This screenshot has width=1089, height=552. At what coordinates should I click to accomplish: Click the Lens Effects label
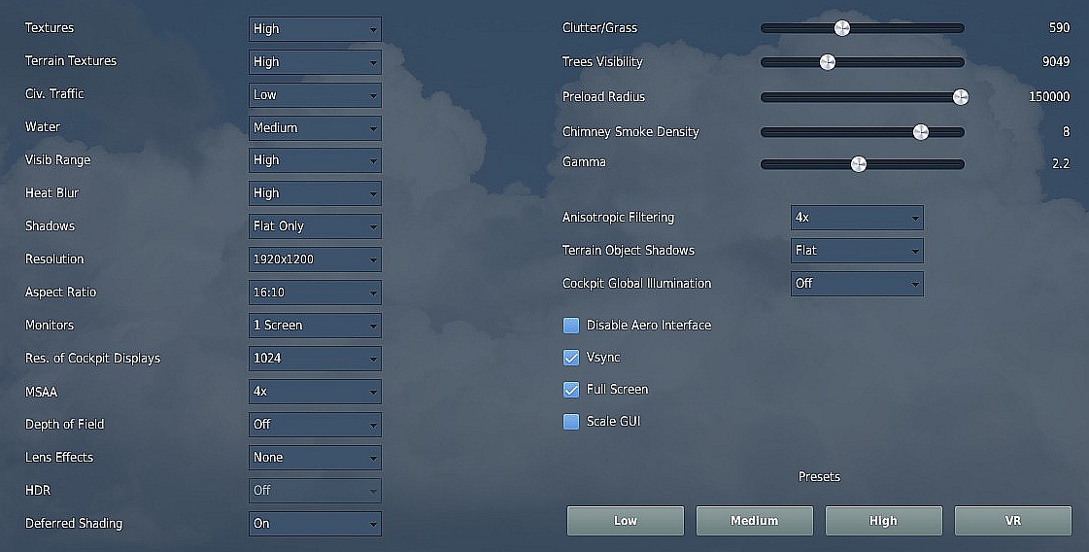pos(59,458)
